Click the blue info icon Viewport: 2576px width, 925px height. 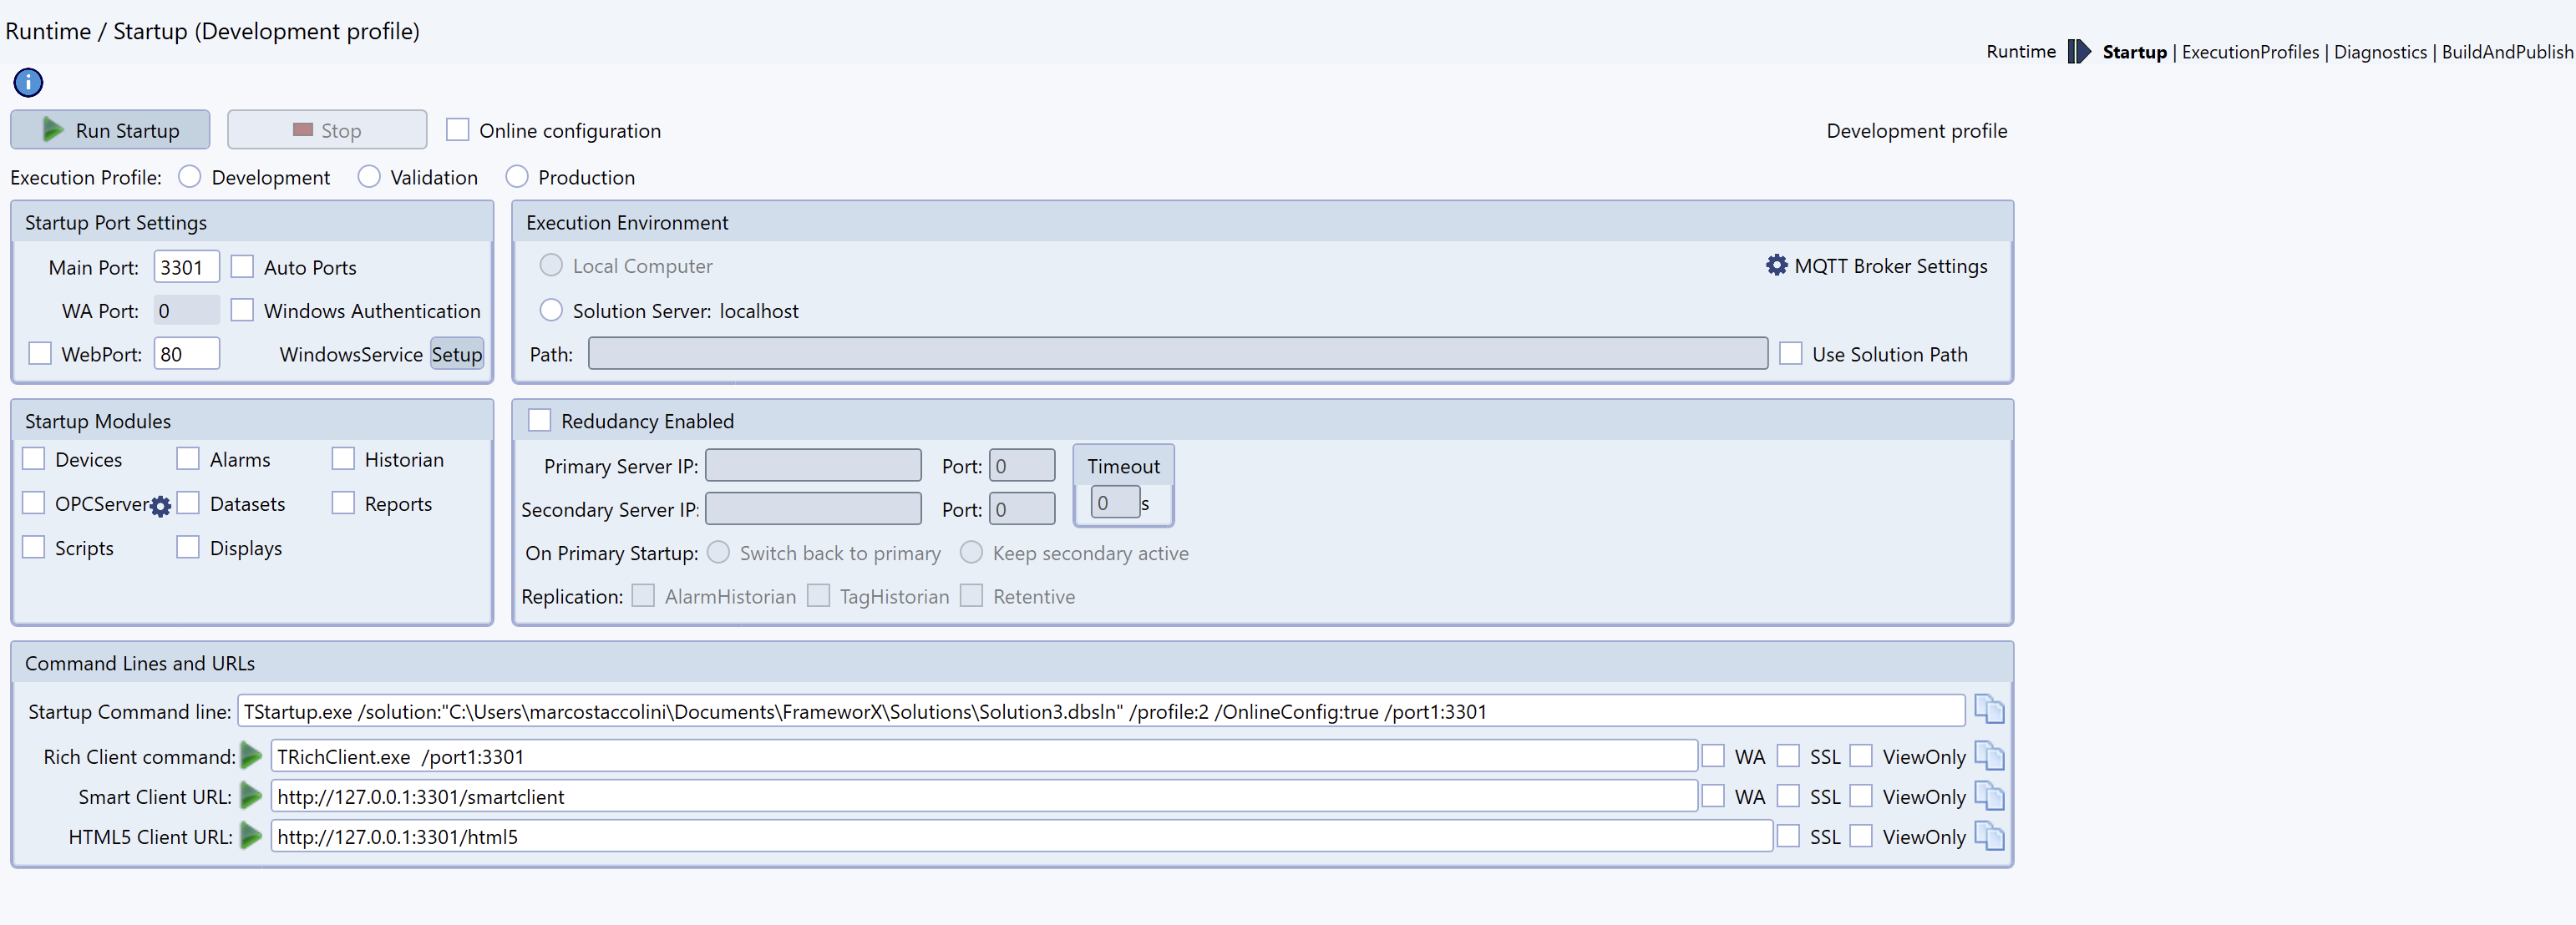[x=28, y=82]
